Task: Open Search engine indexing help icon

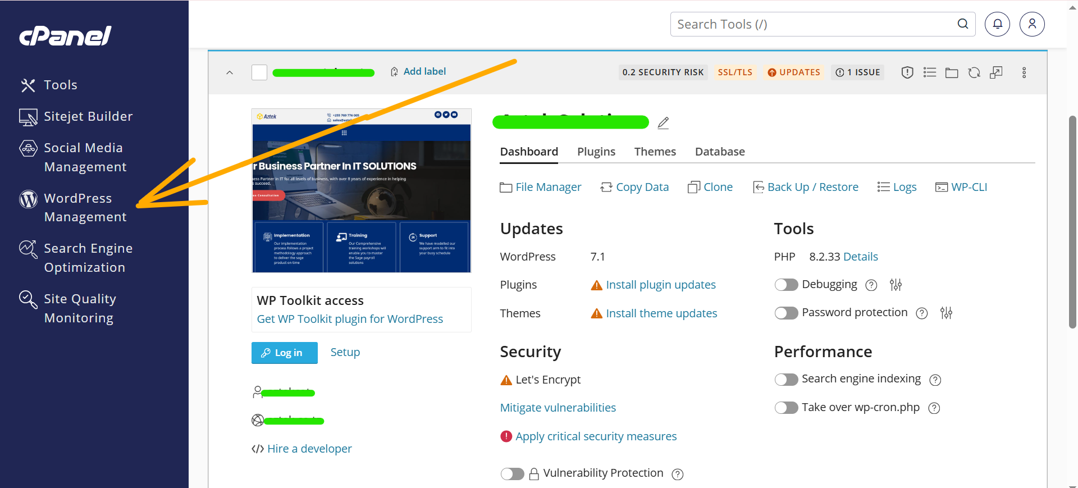Action: 935,380
